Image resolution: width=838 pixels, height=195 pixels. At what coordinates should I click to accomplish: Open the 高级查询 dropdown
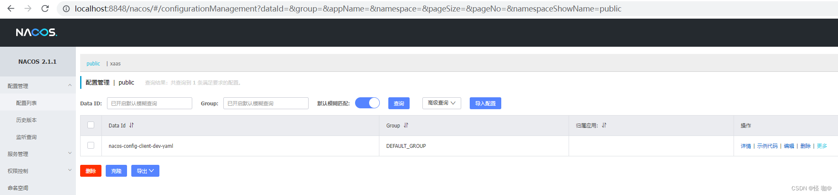point(442,103)
